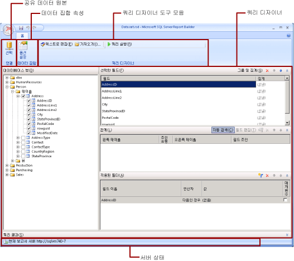Toggle the parameter checkbox for AddressID filter
The width and height of the screenshot is (294, 261).
click(x=285, y=200)
